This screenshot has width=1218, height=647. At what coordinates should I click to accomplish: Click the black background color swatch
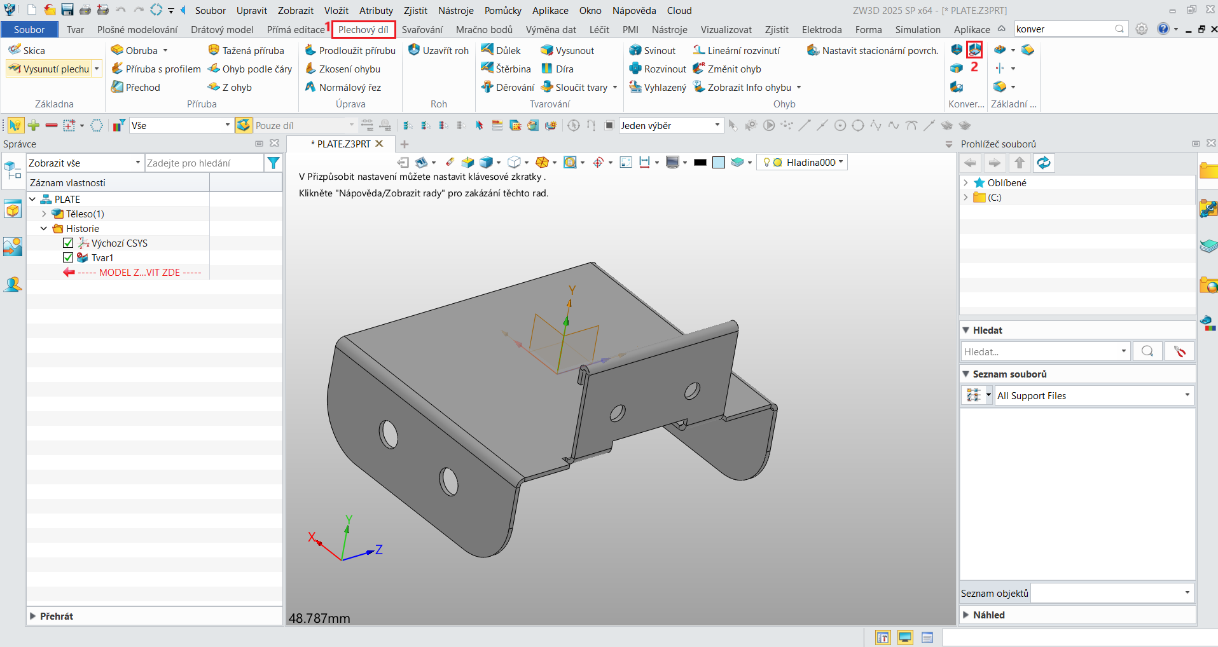[x=700, y=163]
